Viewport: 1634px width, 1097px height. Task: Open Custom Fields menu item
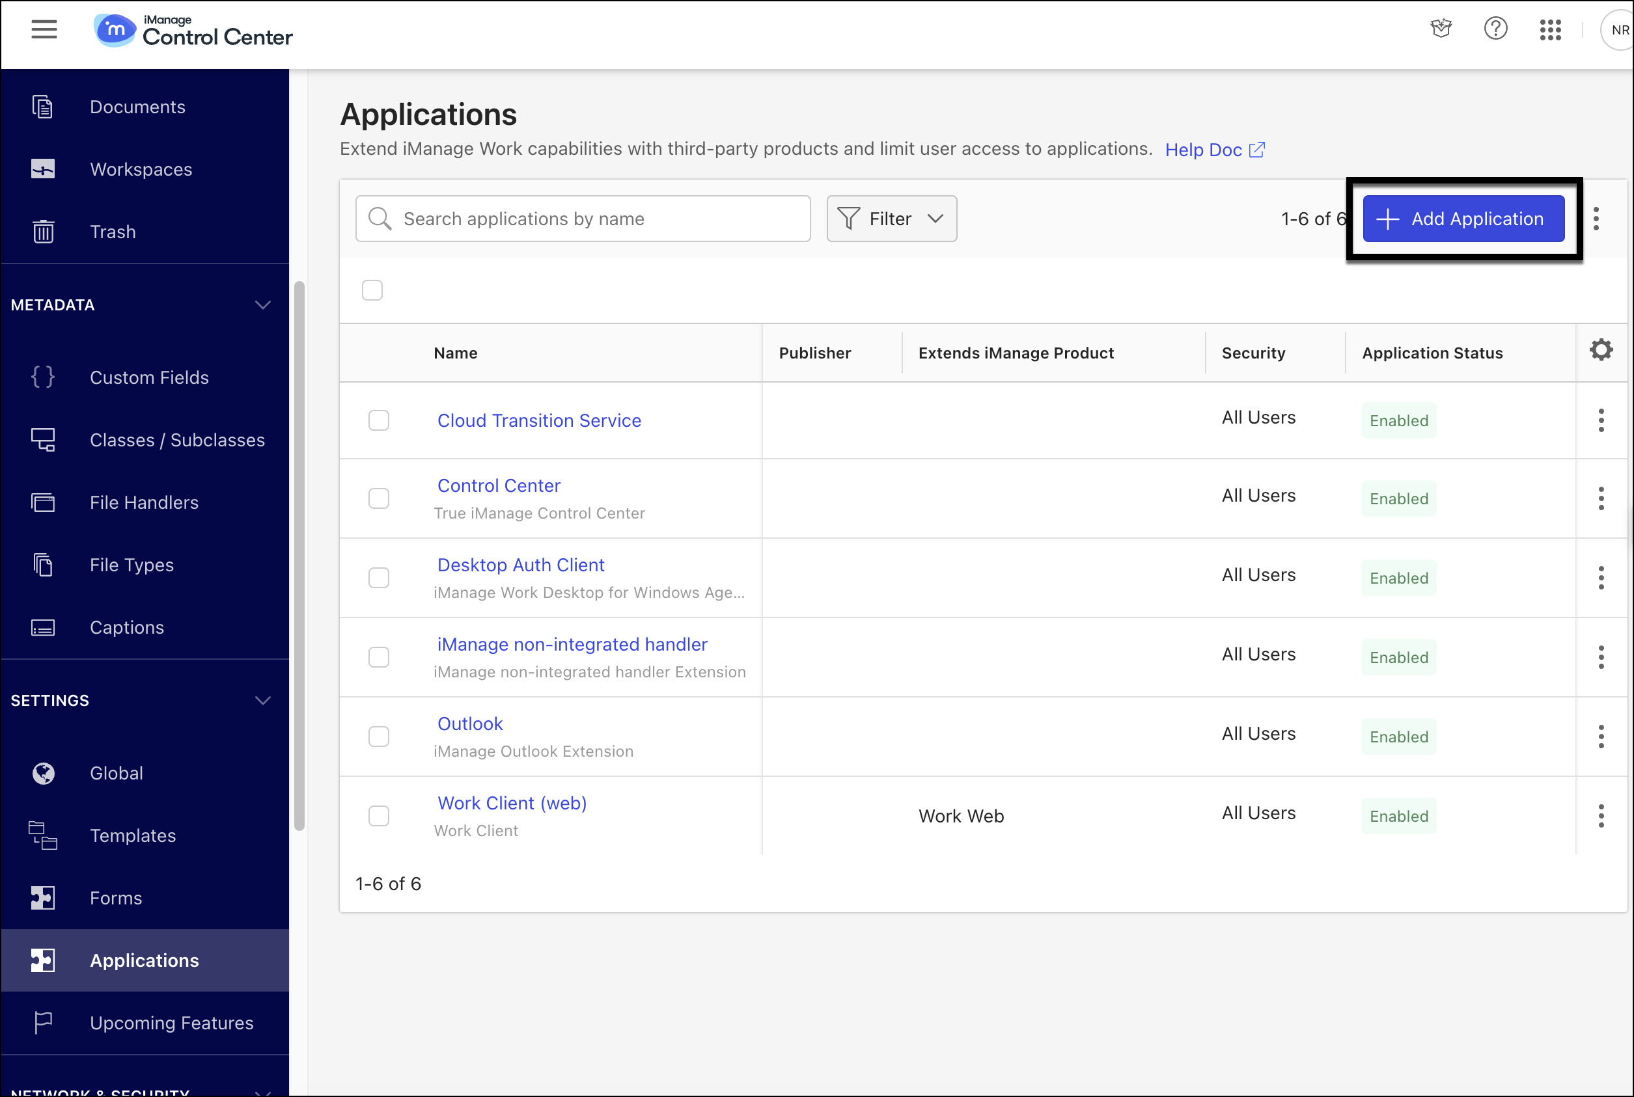coord(145,377)
